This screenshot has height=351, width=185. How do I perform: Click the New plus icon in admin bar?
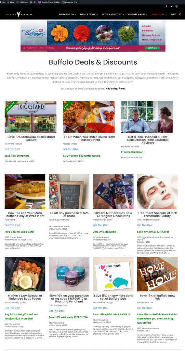8,2
